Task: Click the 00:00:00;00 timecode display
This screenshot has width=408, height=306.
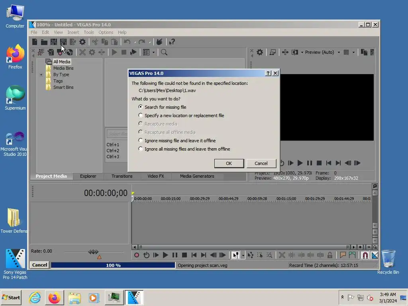Action: (106, 193)
